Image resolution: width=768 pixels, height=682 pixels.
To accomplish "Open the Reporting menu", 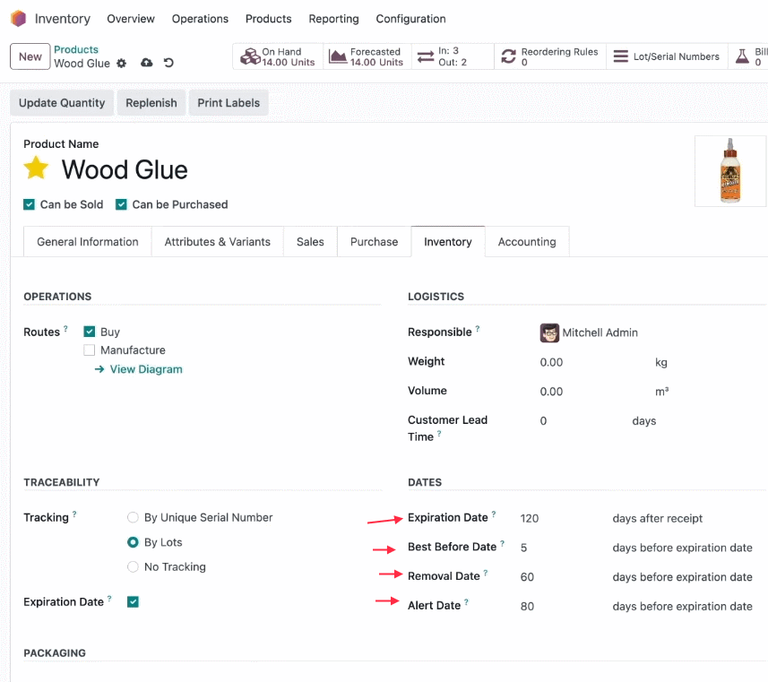I will click(333, 19).
